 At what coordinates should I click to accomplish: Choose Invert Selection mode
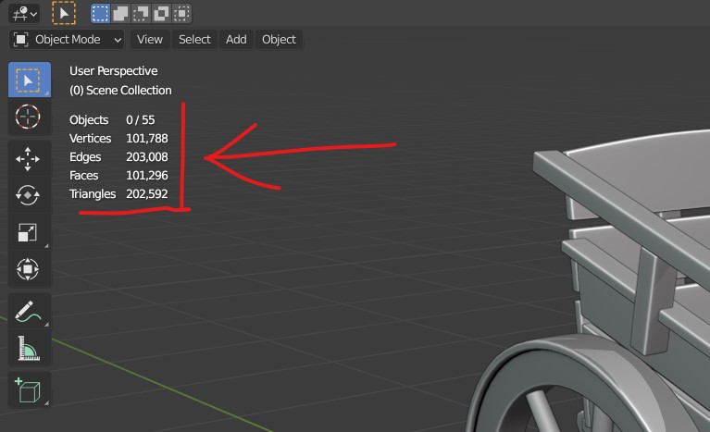coord(161,14)
